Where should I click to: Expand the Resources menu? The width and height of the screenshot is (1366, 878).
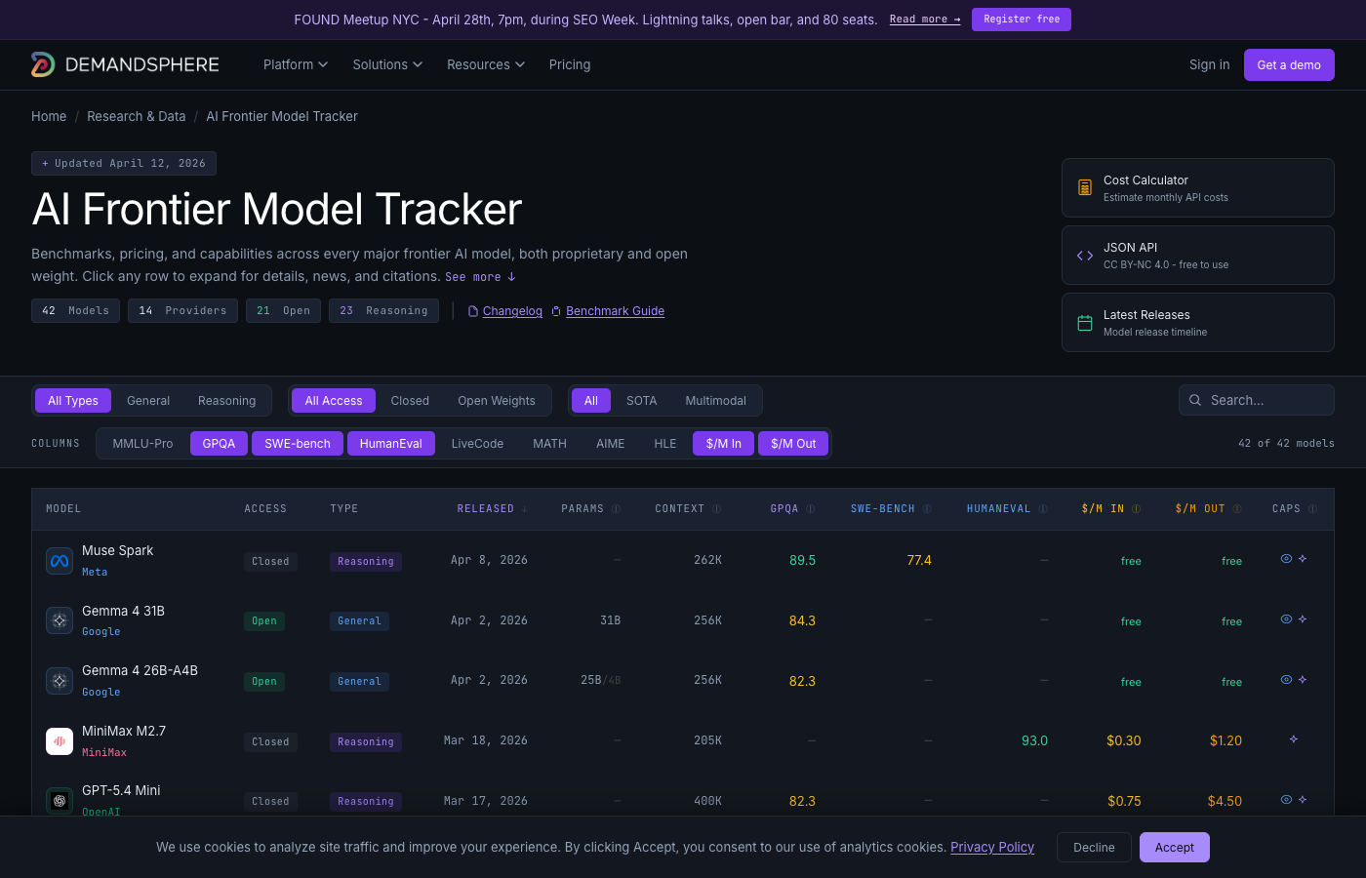click(485, 64)
